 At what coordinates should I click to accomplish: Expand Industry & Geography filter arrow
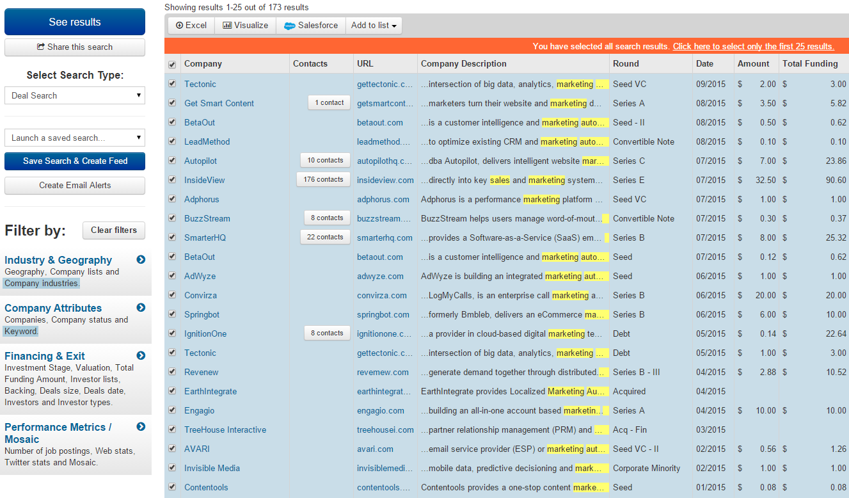click(141, 260)
